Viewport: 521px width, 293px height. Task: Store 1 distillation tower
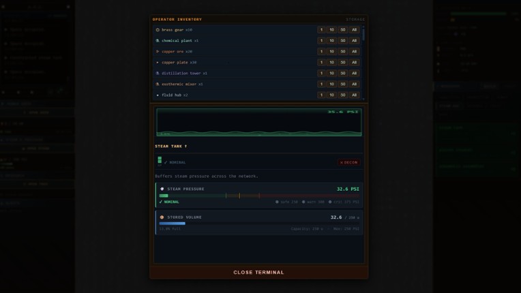[x=321, y=73]
